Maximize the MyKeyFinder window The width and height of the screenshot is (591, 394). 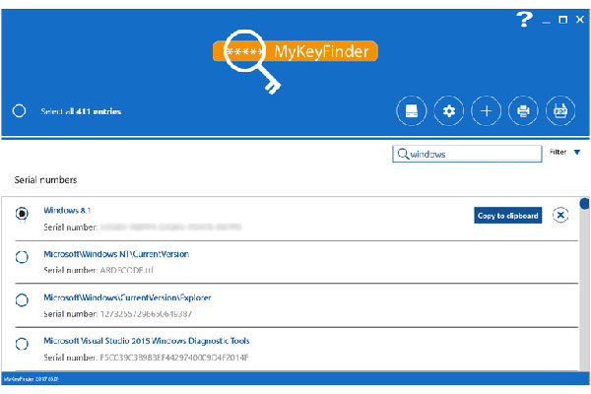point(562,20)
